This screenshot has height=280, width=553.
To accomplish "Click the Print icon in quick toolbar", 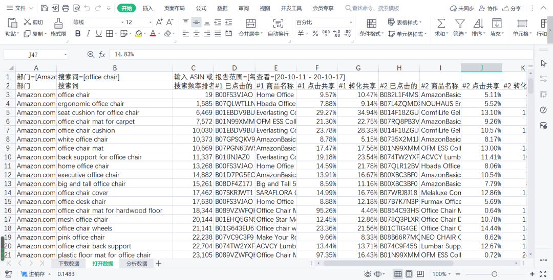I will point(66,8).
